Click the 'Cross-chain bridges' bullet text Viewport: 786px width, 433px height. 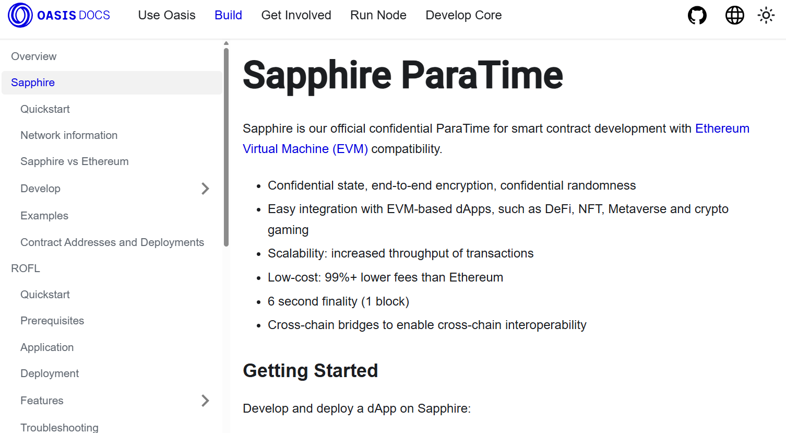(427, 325)
